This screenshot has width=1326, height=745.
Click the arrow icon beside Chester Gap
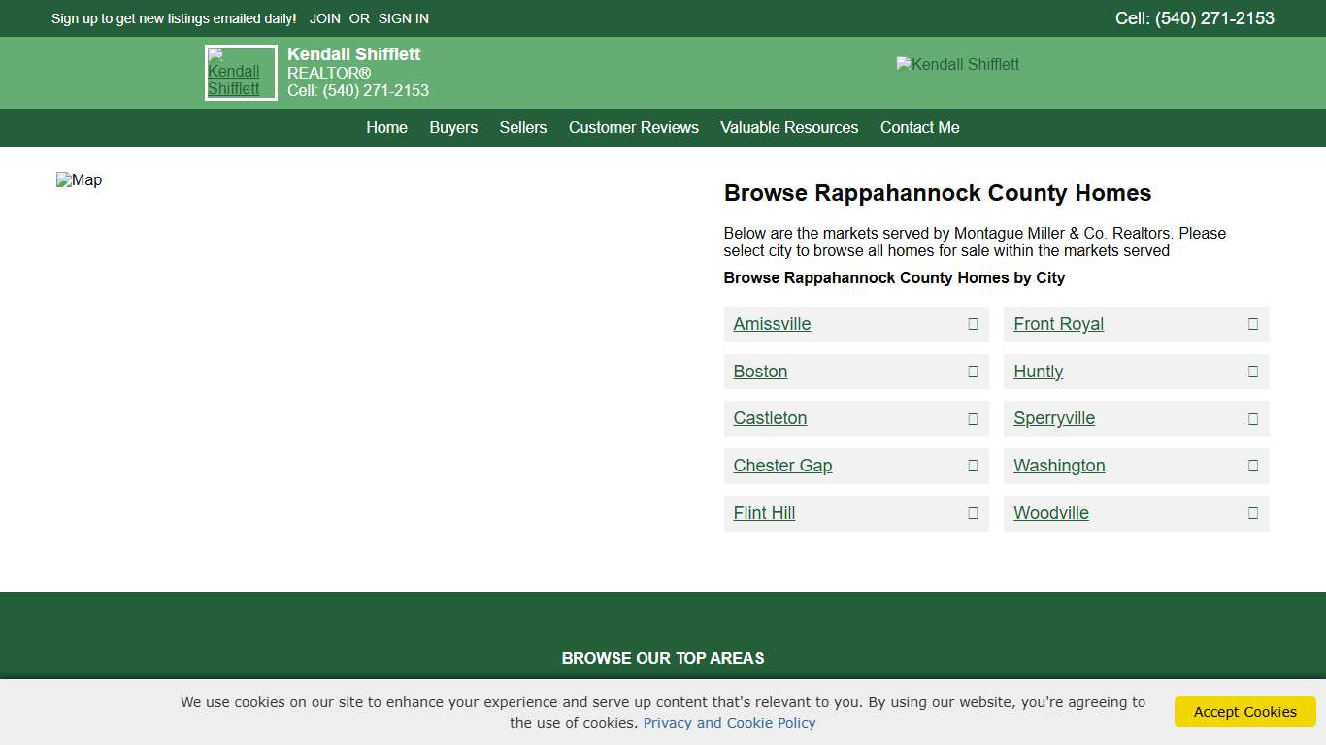(973, 466)
